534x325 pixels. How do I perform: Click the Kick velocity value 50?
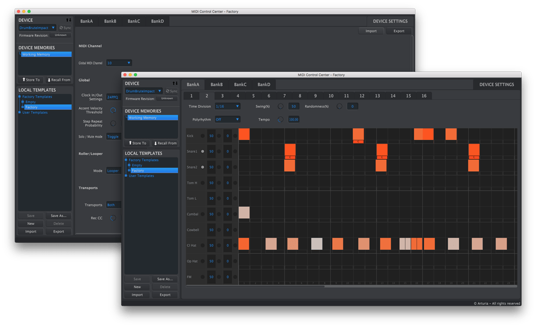coord(211,136)
